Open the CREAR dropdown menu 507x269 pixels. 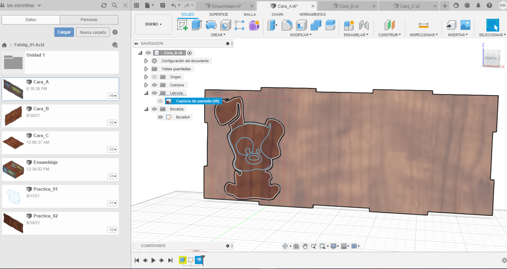[x=218, y=35]
